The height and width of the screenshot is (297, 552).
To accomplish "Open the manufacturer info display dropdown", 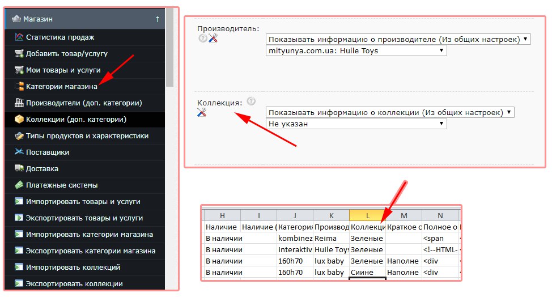I will click(398, 40).
